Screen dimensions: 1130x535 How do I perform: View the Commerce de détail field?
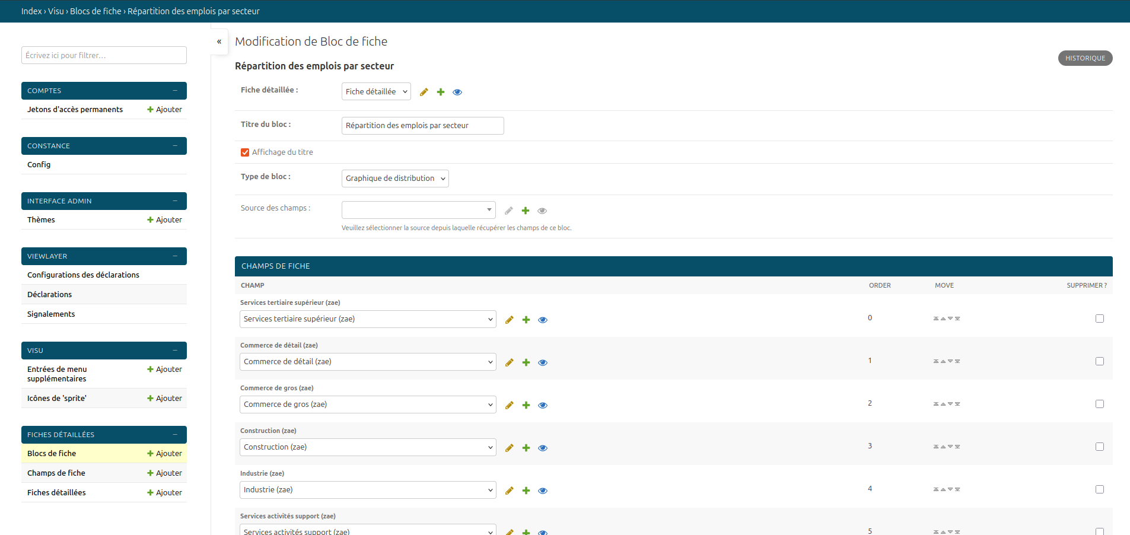click(x=543, y=362)
